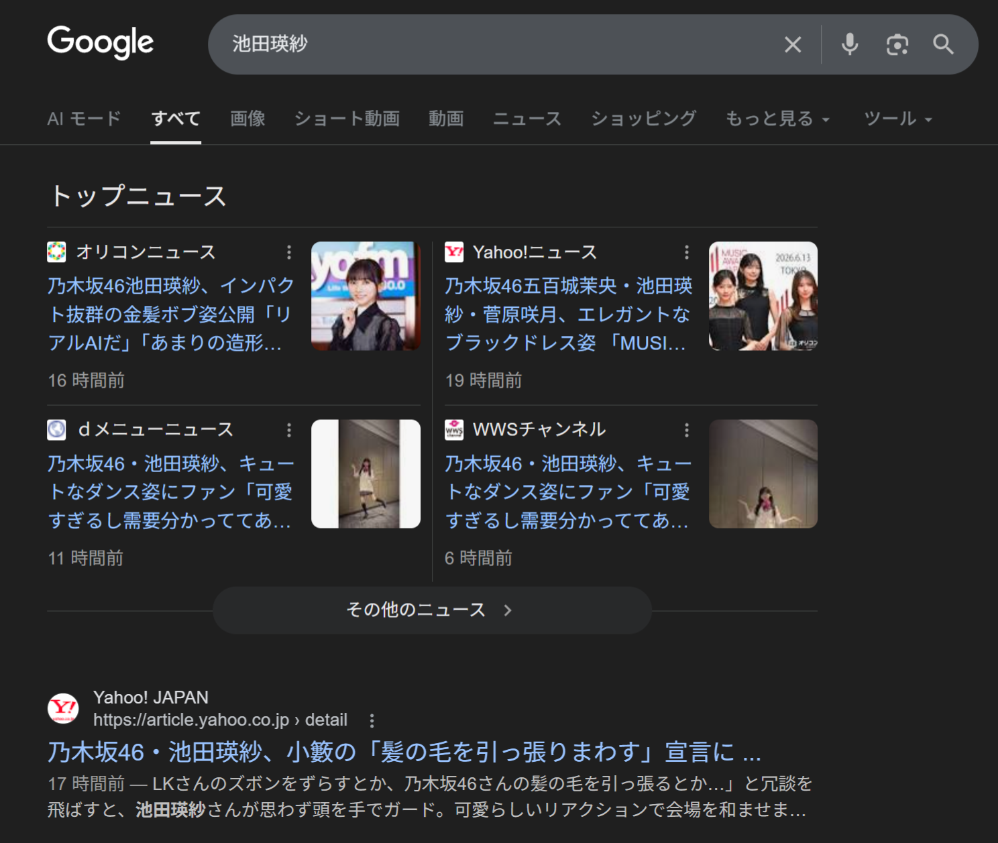Open the AI モード tab
Viewport: 998px width, 843px height.
coord(84,119)
